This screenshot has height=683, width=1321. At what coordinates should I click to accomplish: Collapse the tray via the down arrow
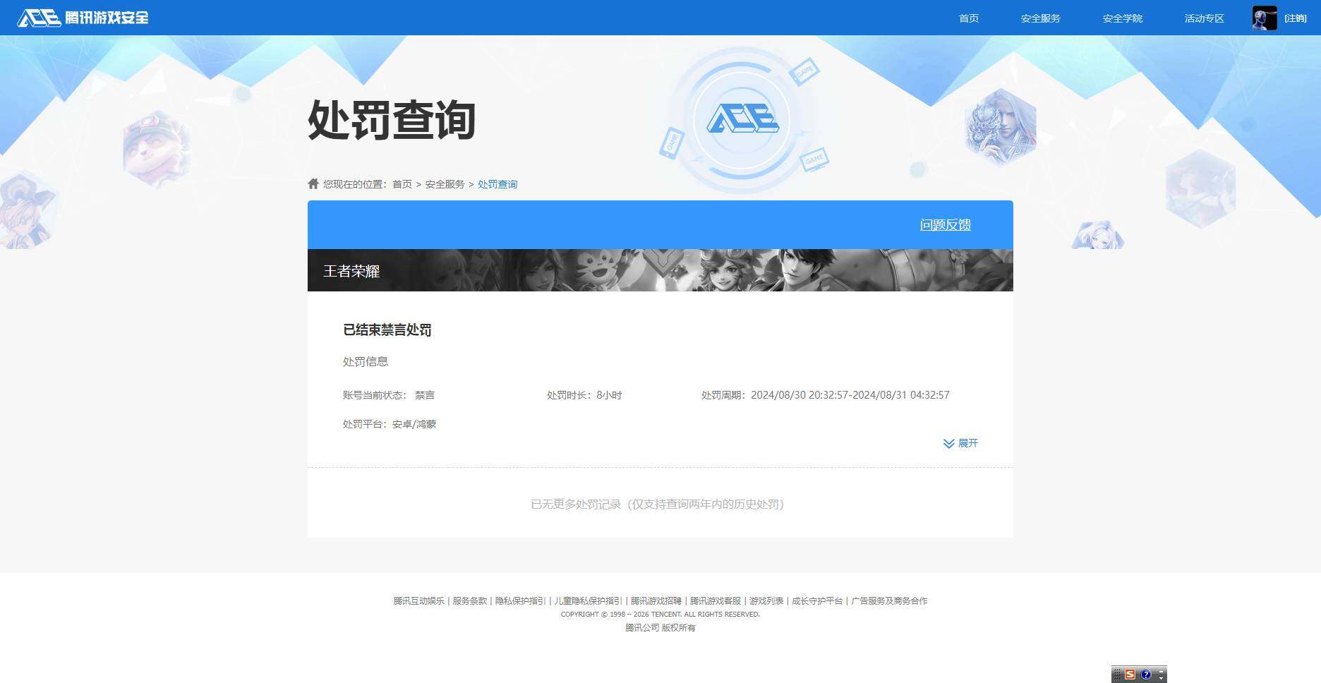pyautogui.click(x=1162, y=679)
